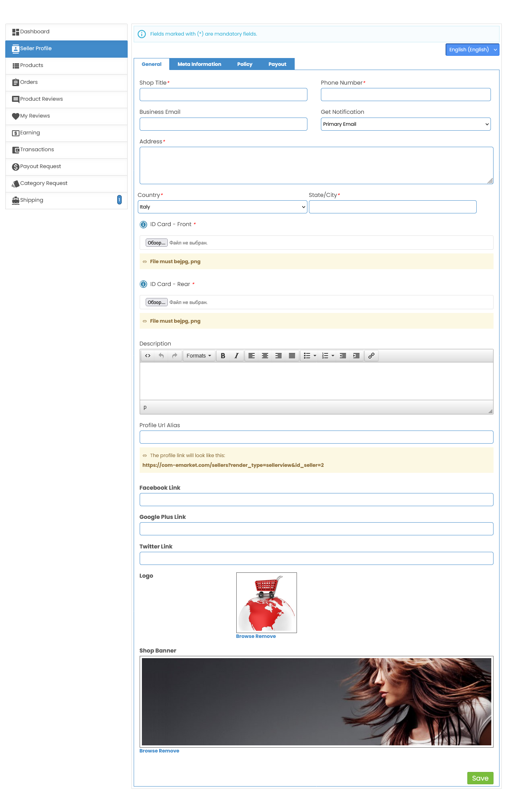507x812 pixels.
Task: Click the Bold button in the description editor
Action: (x=223, y=356)
